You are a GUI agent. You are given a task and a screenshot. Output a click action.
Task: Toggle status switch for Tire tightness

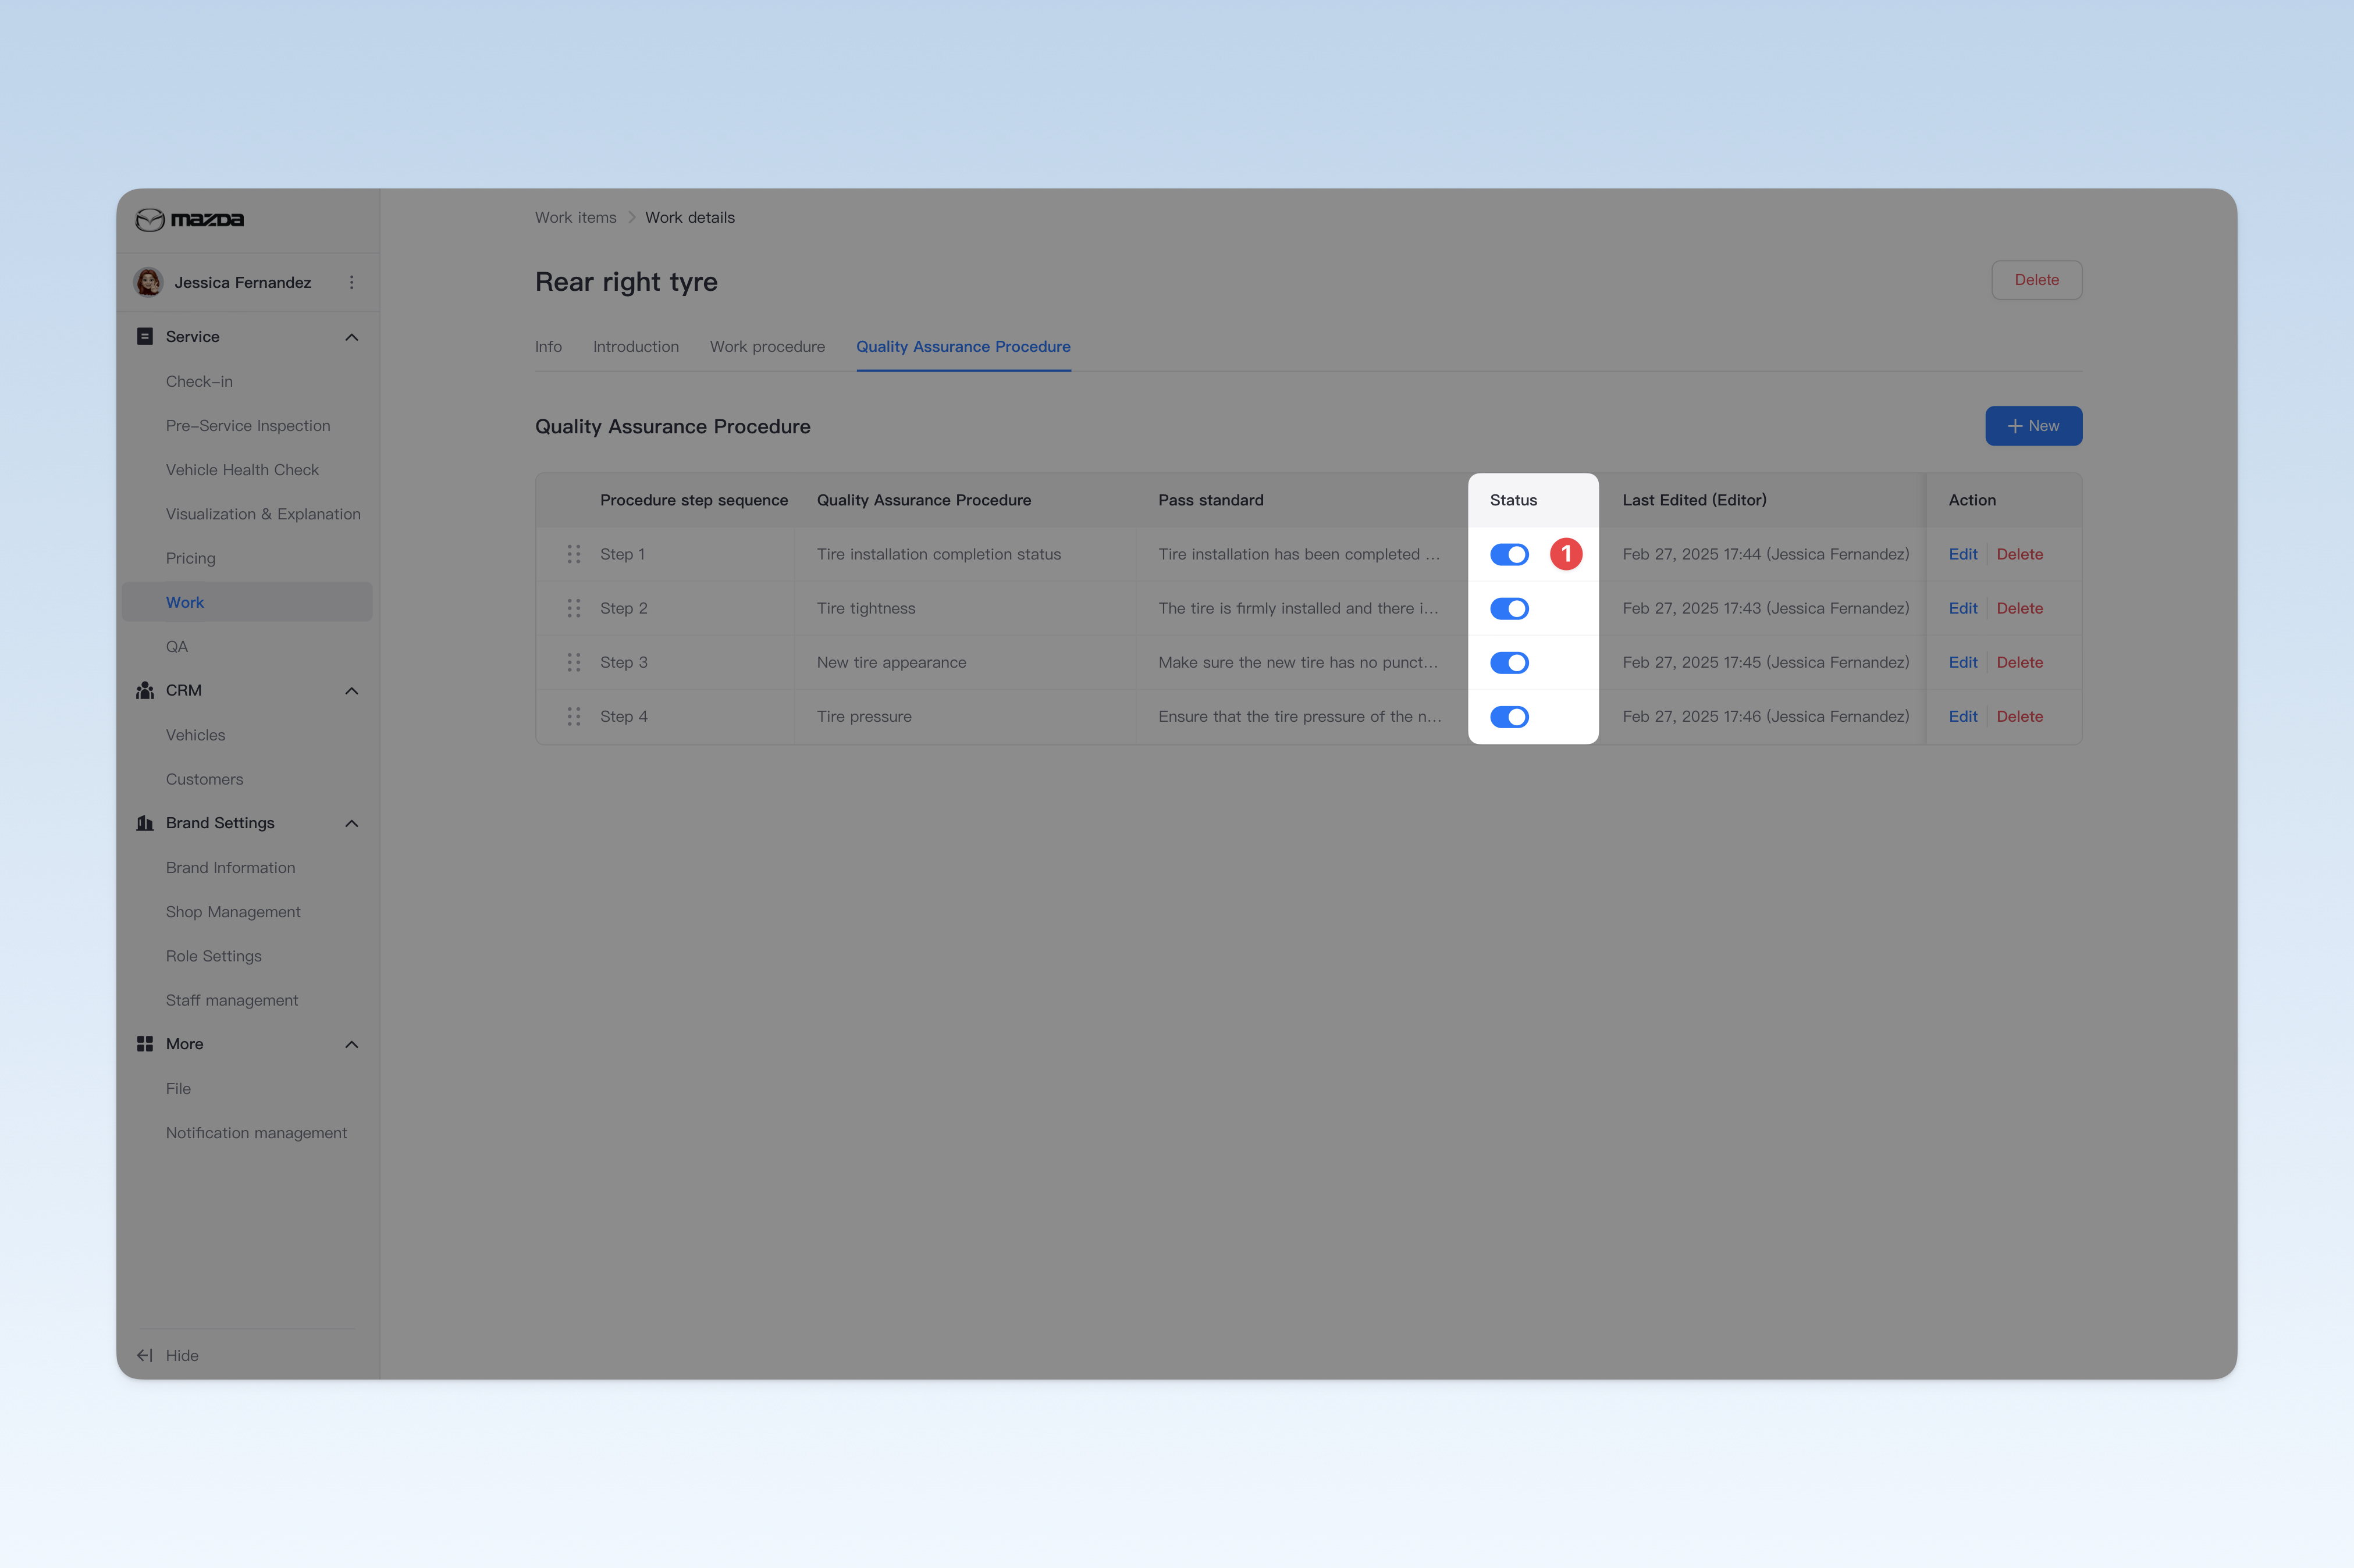(1509, 608)
